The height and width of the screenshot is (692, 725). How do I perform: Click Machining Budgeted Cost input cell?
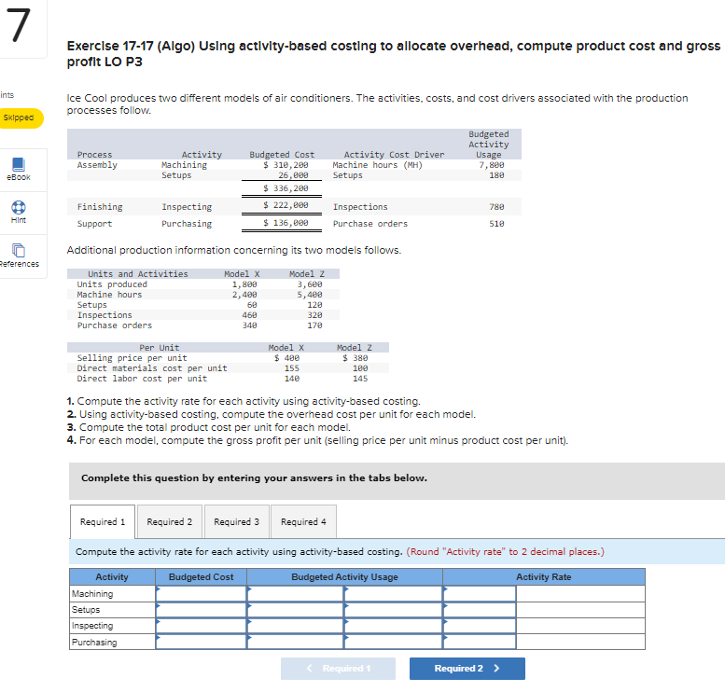(x=202, y=593)
